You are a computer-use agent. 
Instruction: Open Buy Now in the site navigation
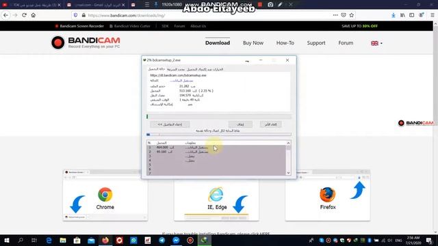tap(253, 42)
